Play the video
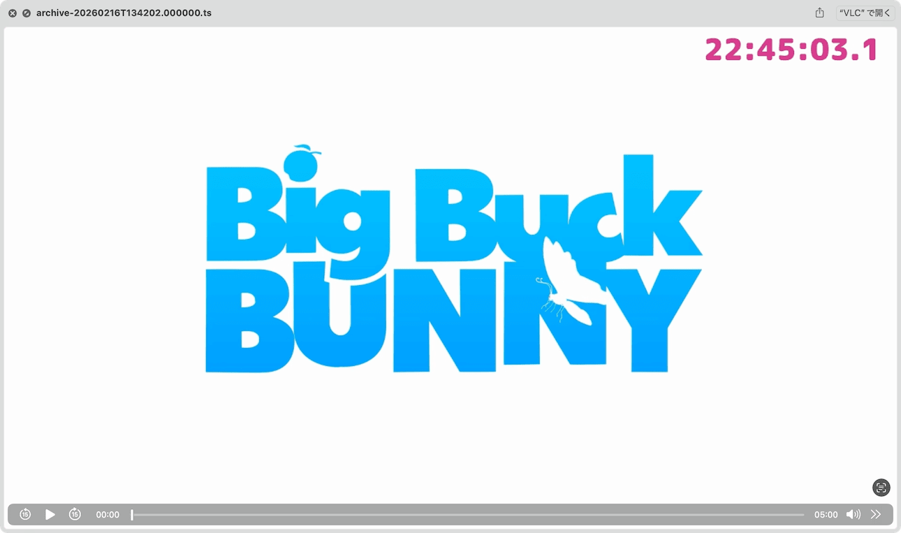 tap(50, 514)
